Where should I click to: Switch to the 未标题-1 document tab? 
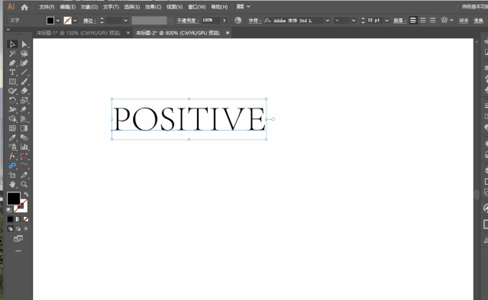coord(79,33)
